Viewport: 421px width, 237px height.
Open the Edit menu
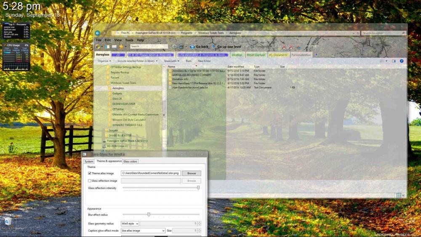(108, 40)
